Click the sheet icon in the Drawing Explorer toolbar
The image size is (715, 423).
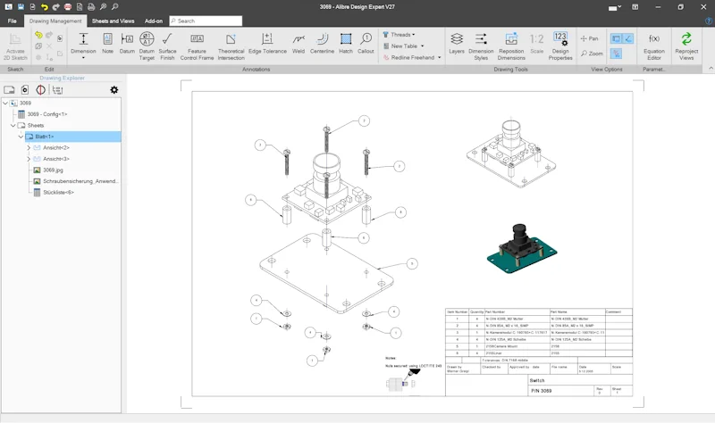[x=9, y=90]
